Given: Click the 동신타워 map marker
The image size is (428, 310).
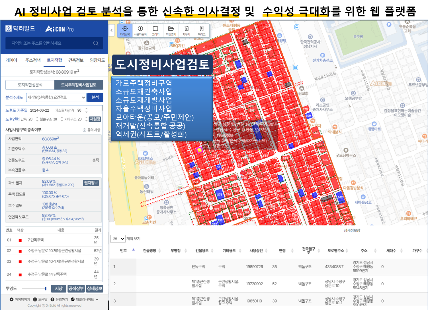Looking at the screenshot, I should [147, 186].
